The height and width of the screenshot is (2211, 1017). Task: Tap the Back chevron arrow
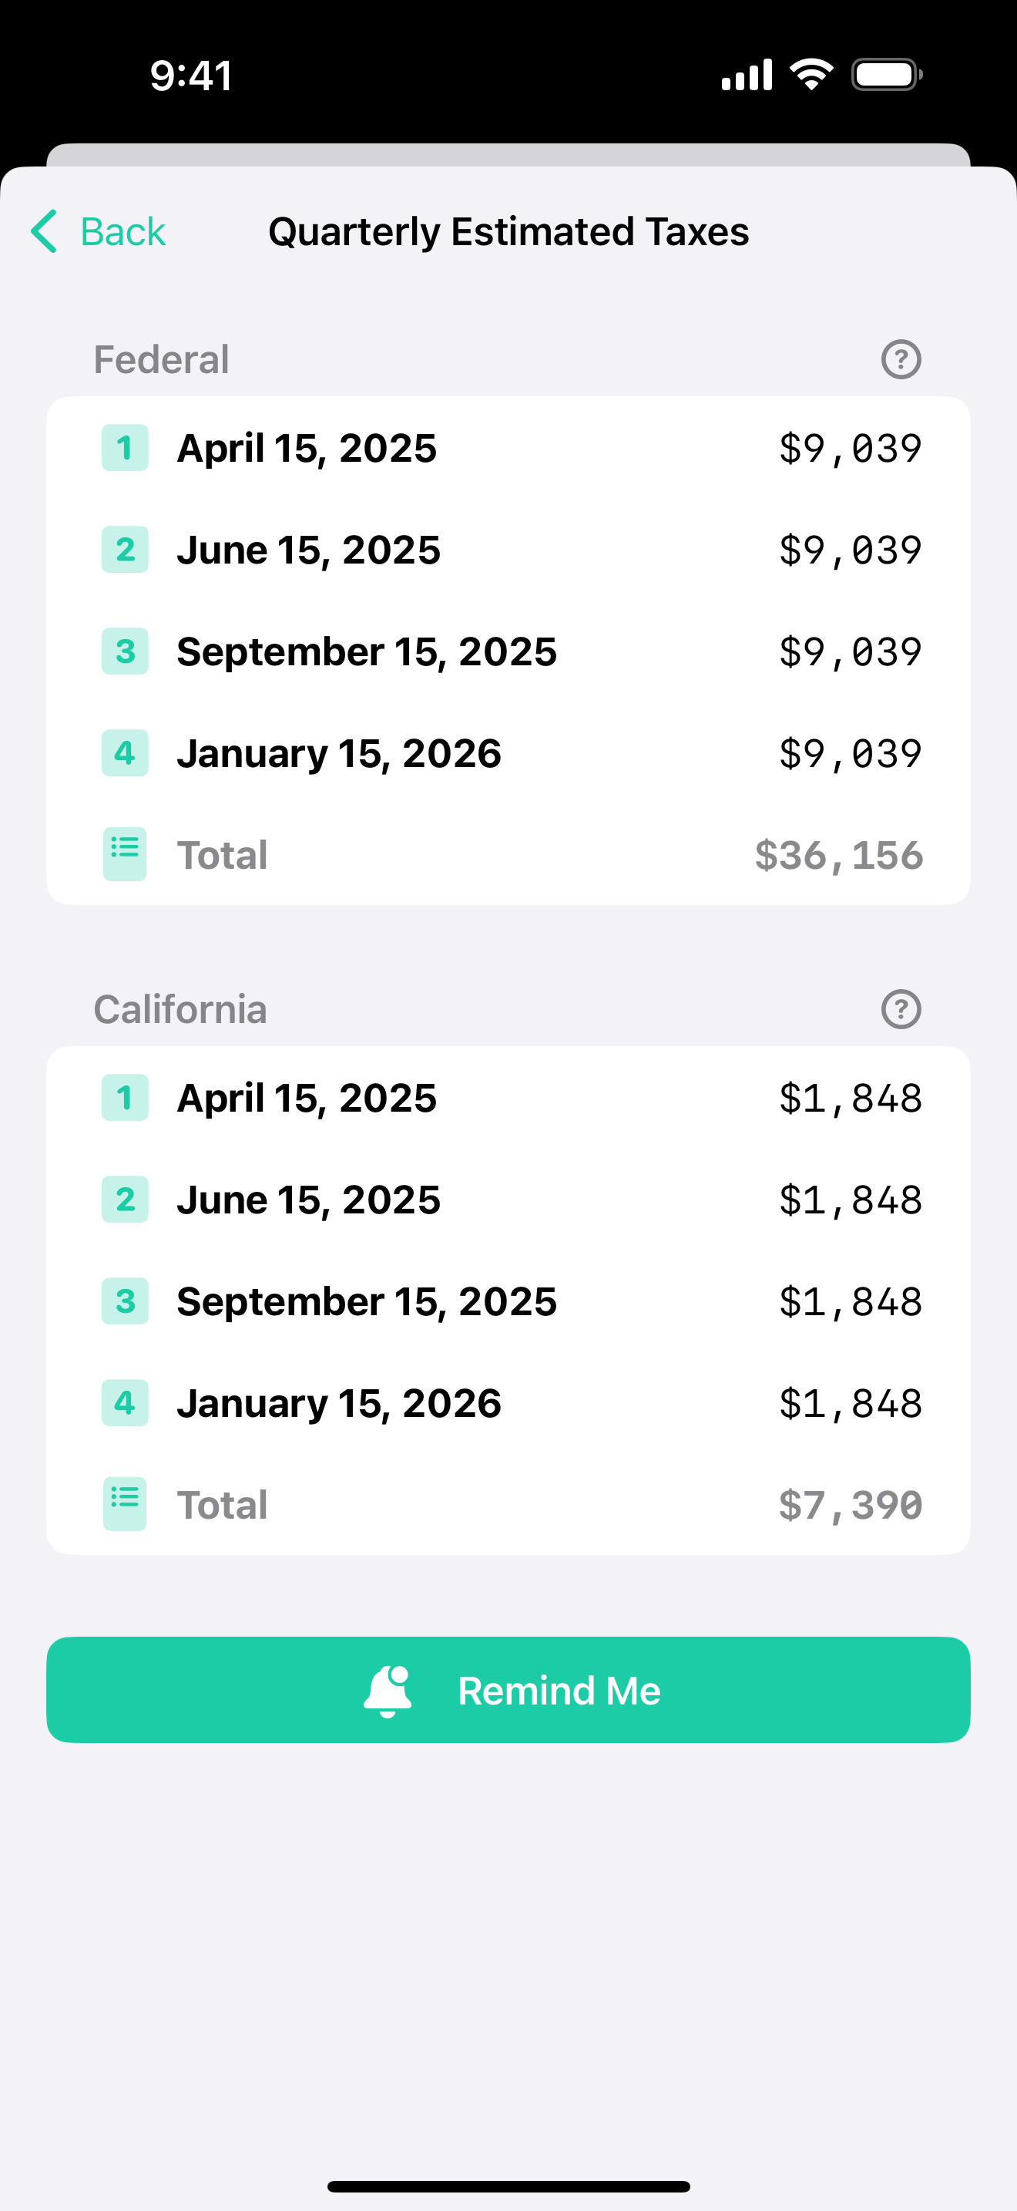click(x=44, y=231)
